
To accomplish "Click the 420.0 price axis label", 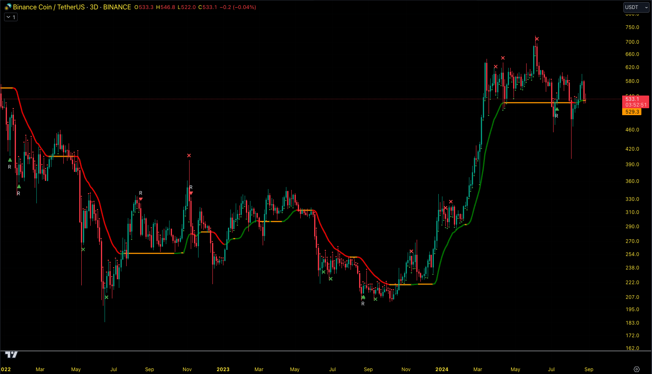I will pos(632,149).
